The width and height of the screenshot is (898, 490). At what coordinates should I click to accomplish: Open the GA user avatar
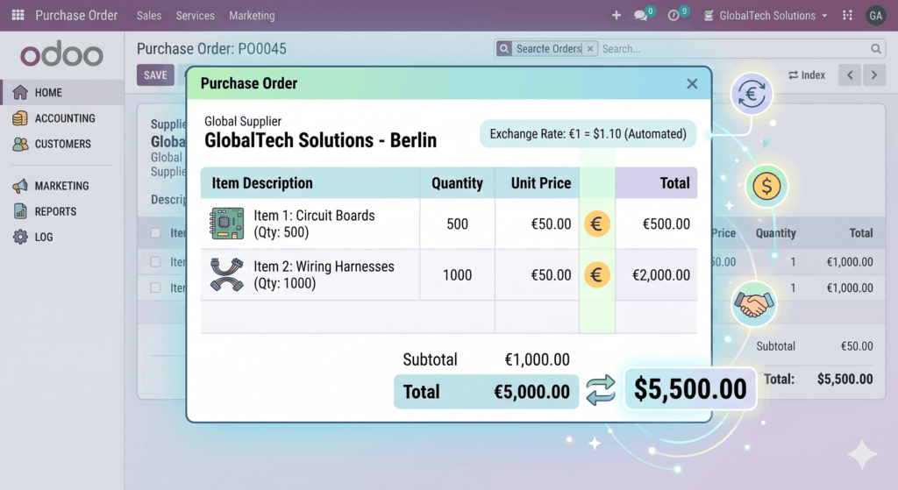click(x=876, y=16)
